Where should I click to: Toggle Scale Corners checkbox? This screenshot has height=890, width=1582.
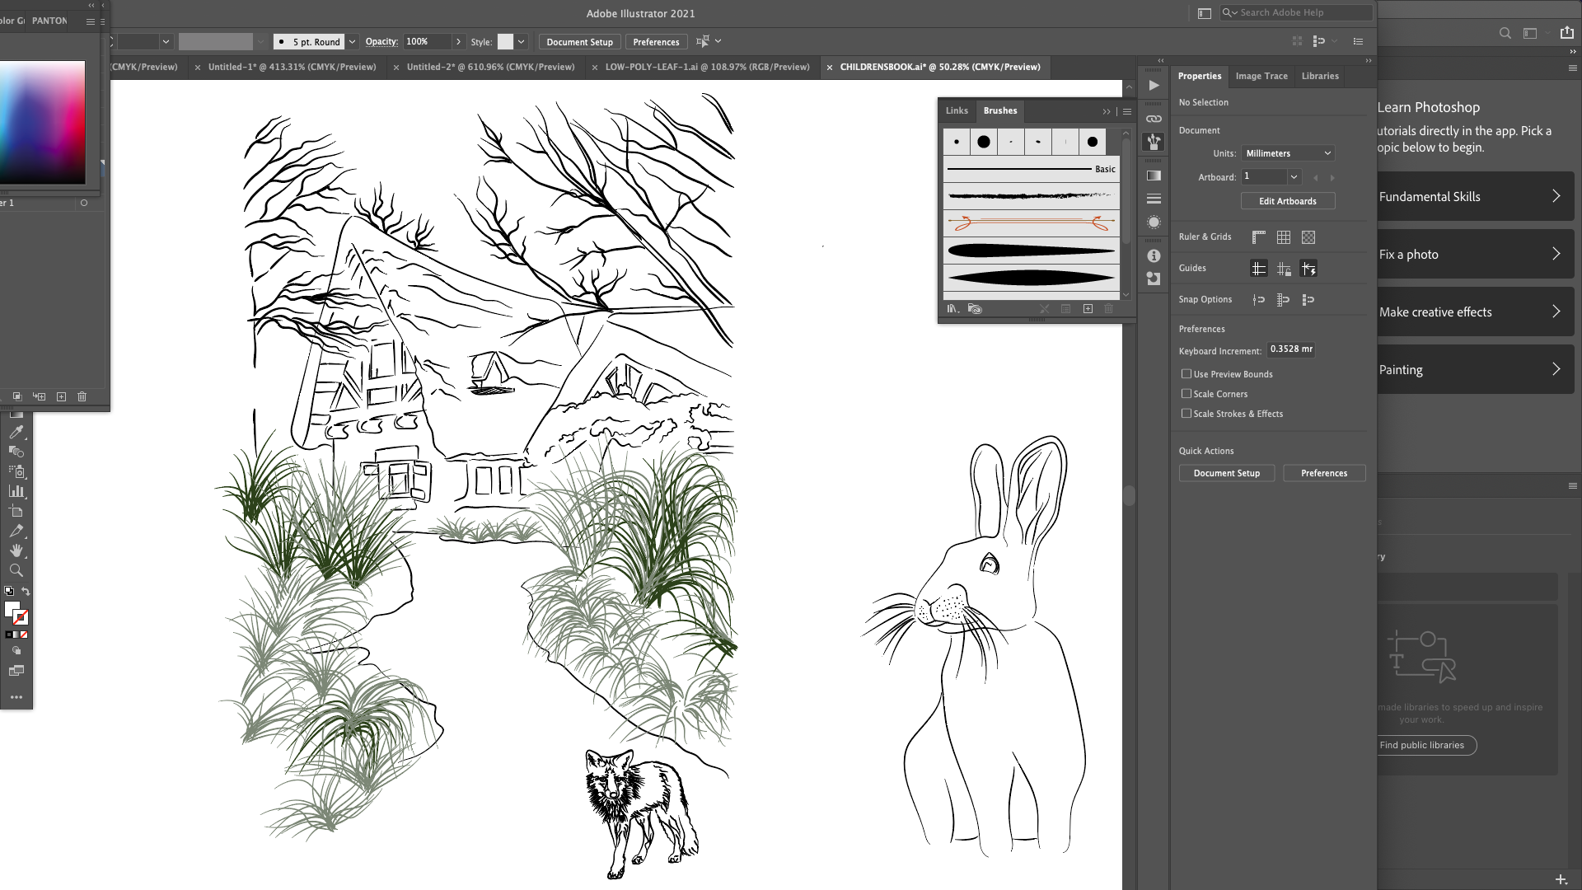point(1186,394)
